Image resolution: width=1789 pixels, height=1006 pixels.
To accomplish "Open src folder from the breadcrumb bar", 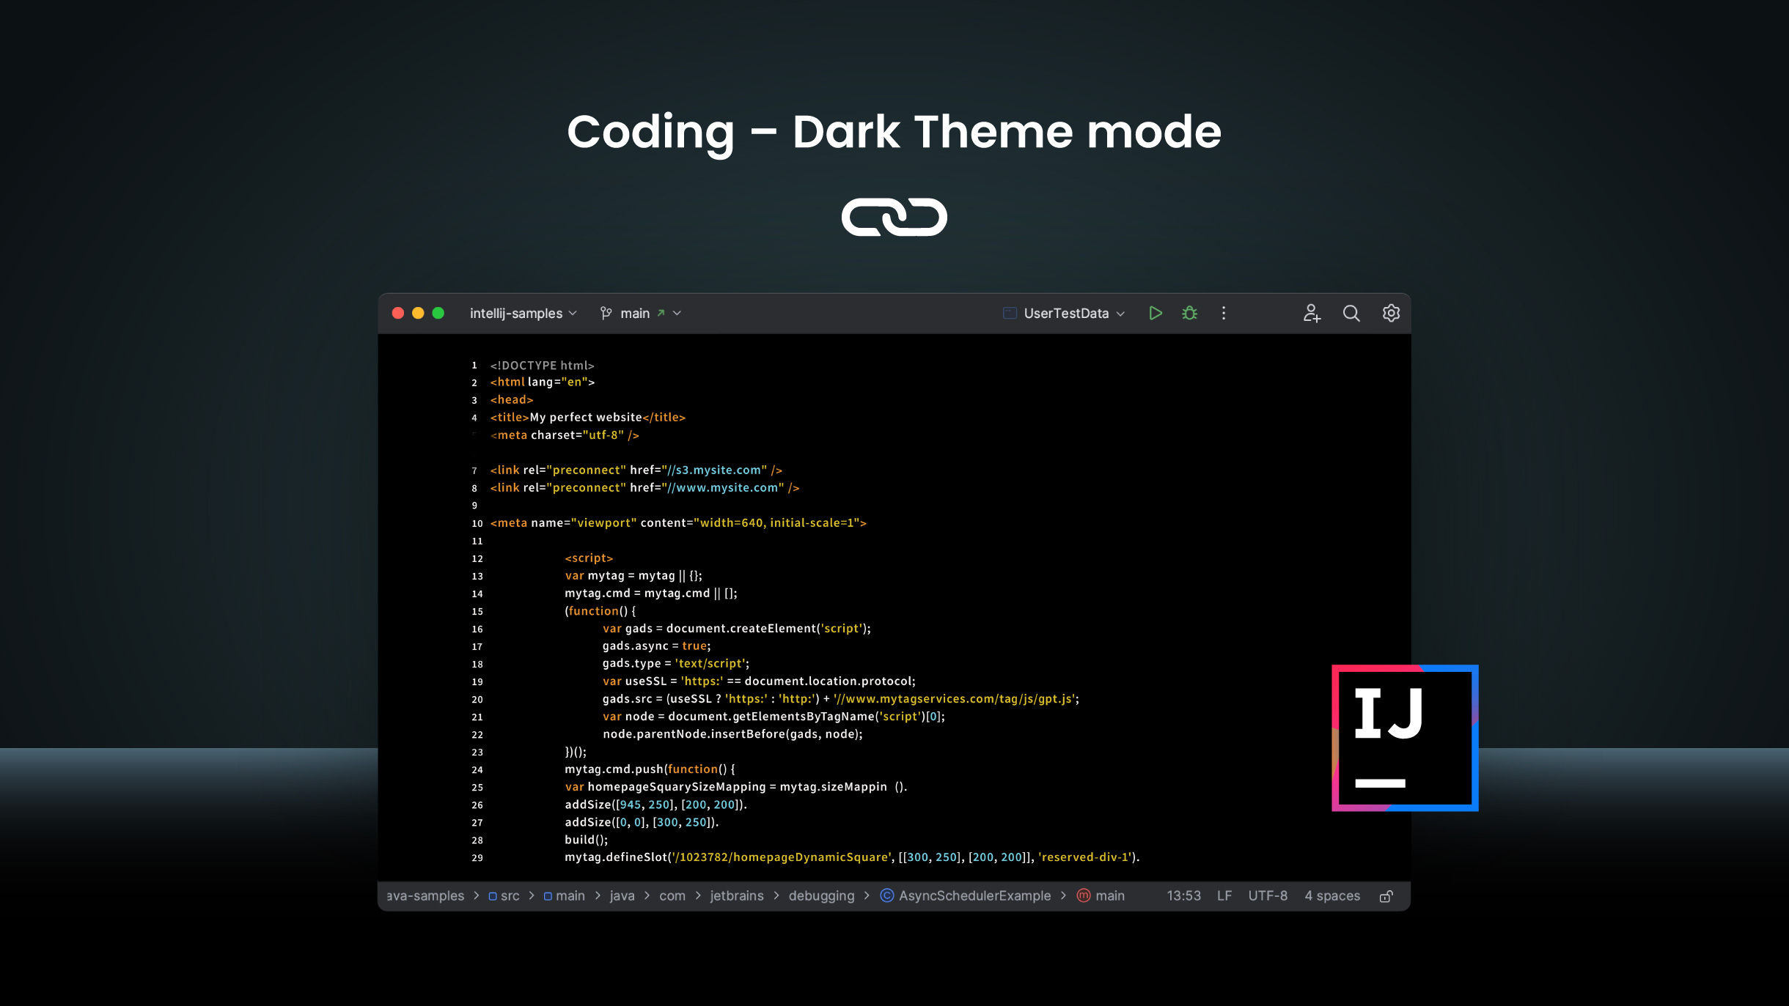I will coord(509,895).
